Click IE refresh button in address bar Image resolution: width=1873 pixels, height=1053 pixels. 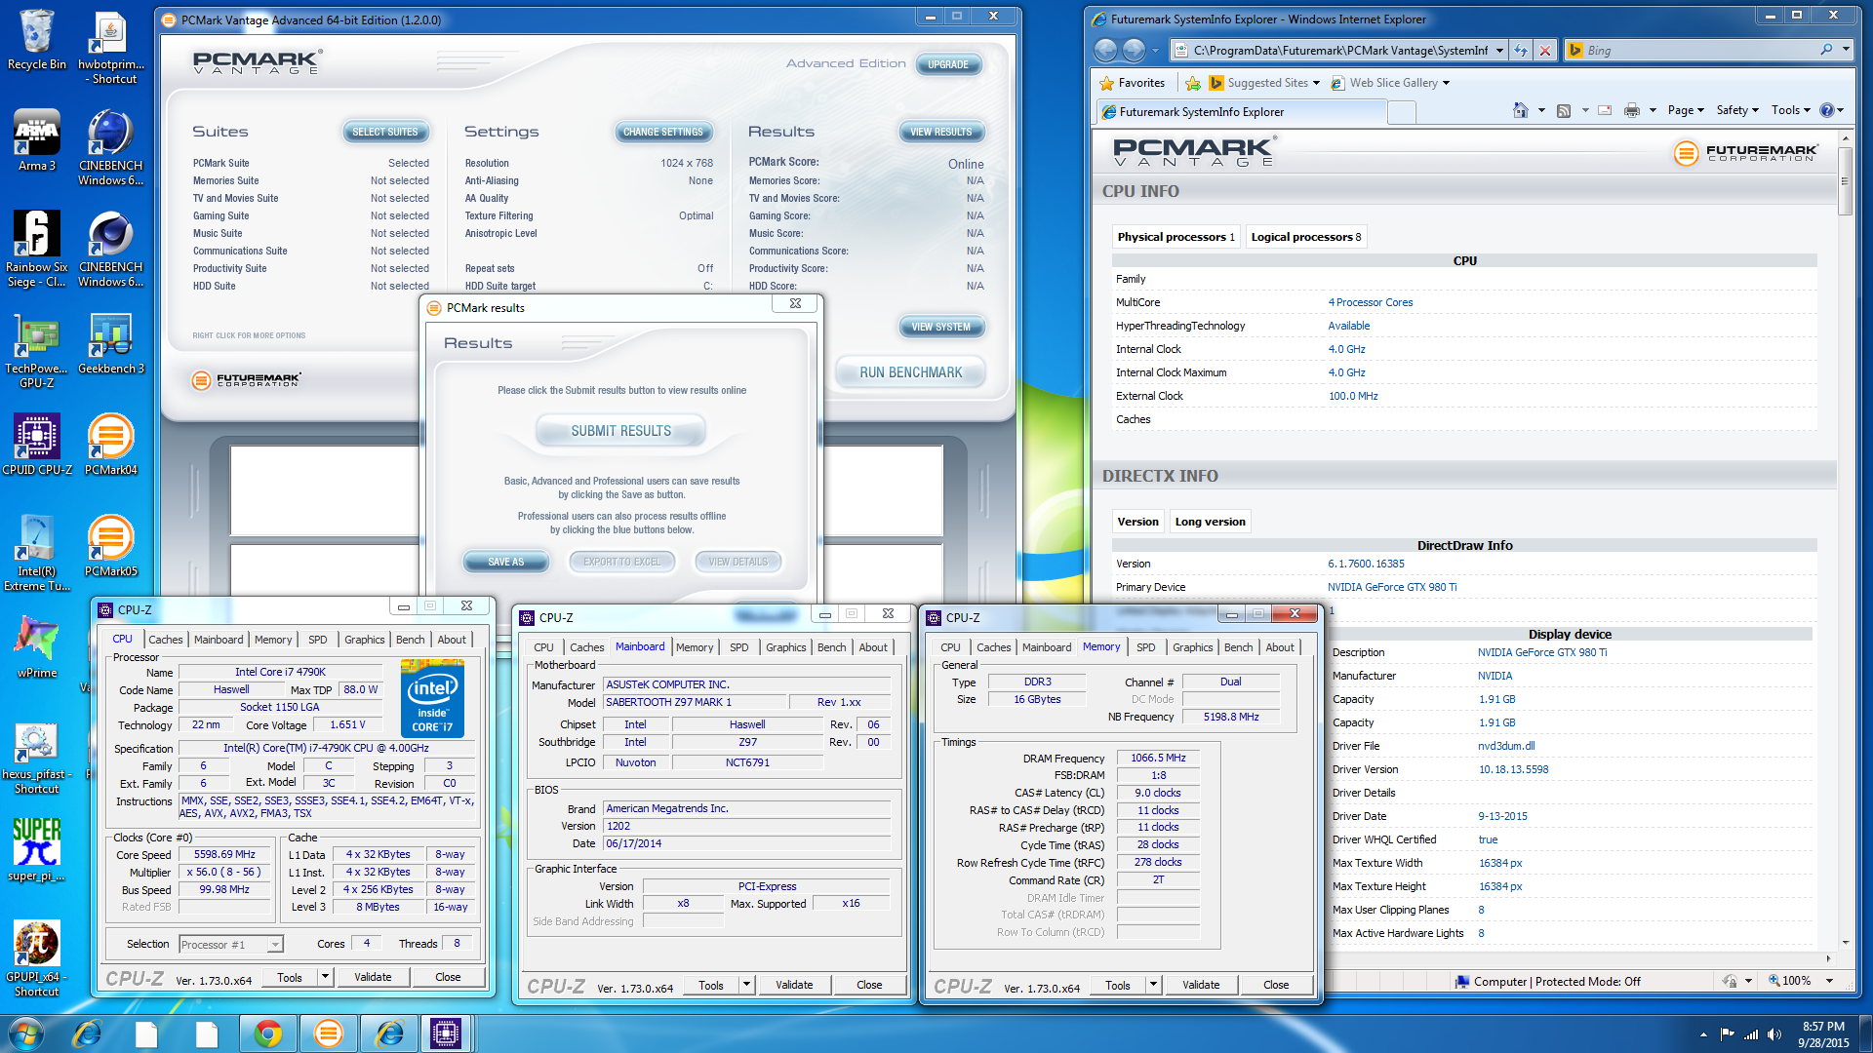click(x=1521, y=51)
